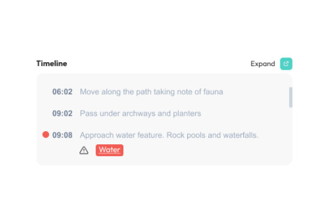Click the scrollbar track below the thumb
The image size is (331, 219).
click(290, 135)
